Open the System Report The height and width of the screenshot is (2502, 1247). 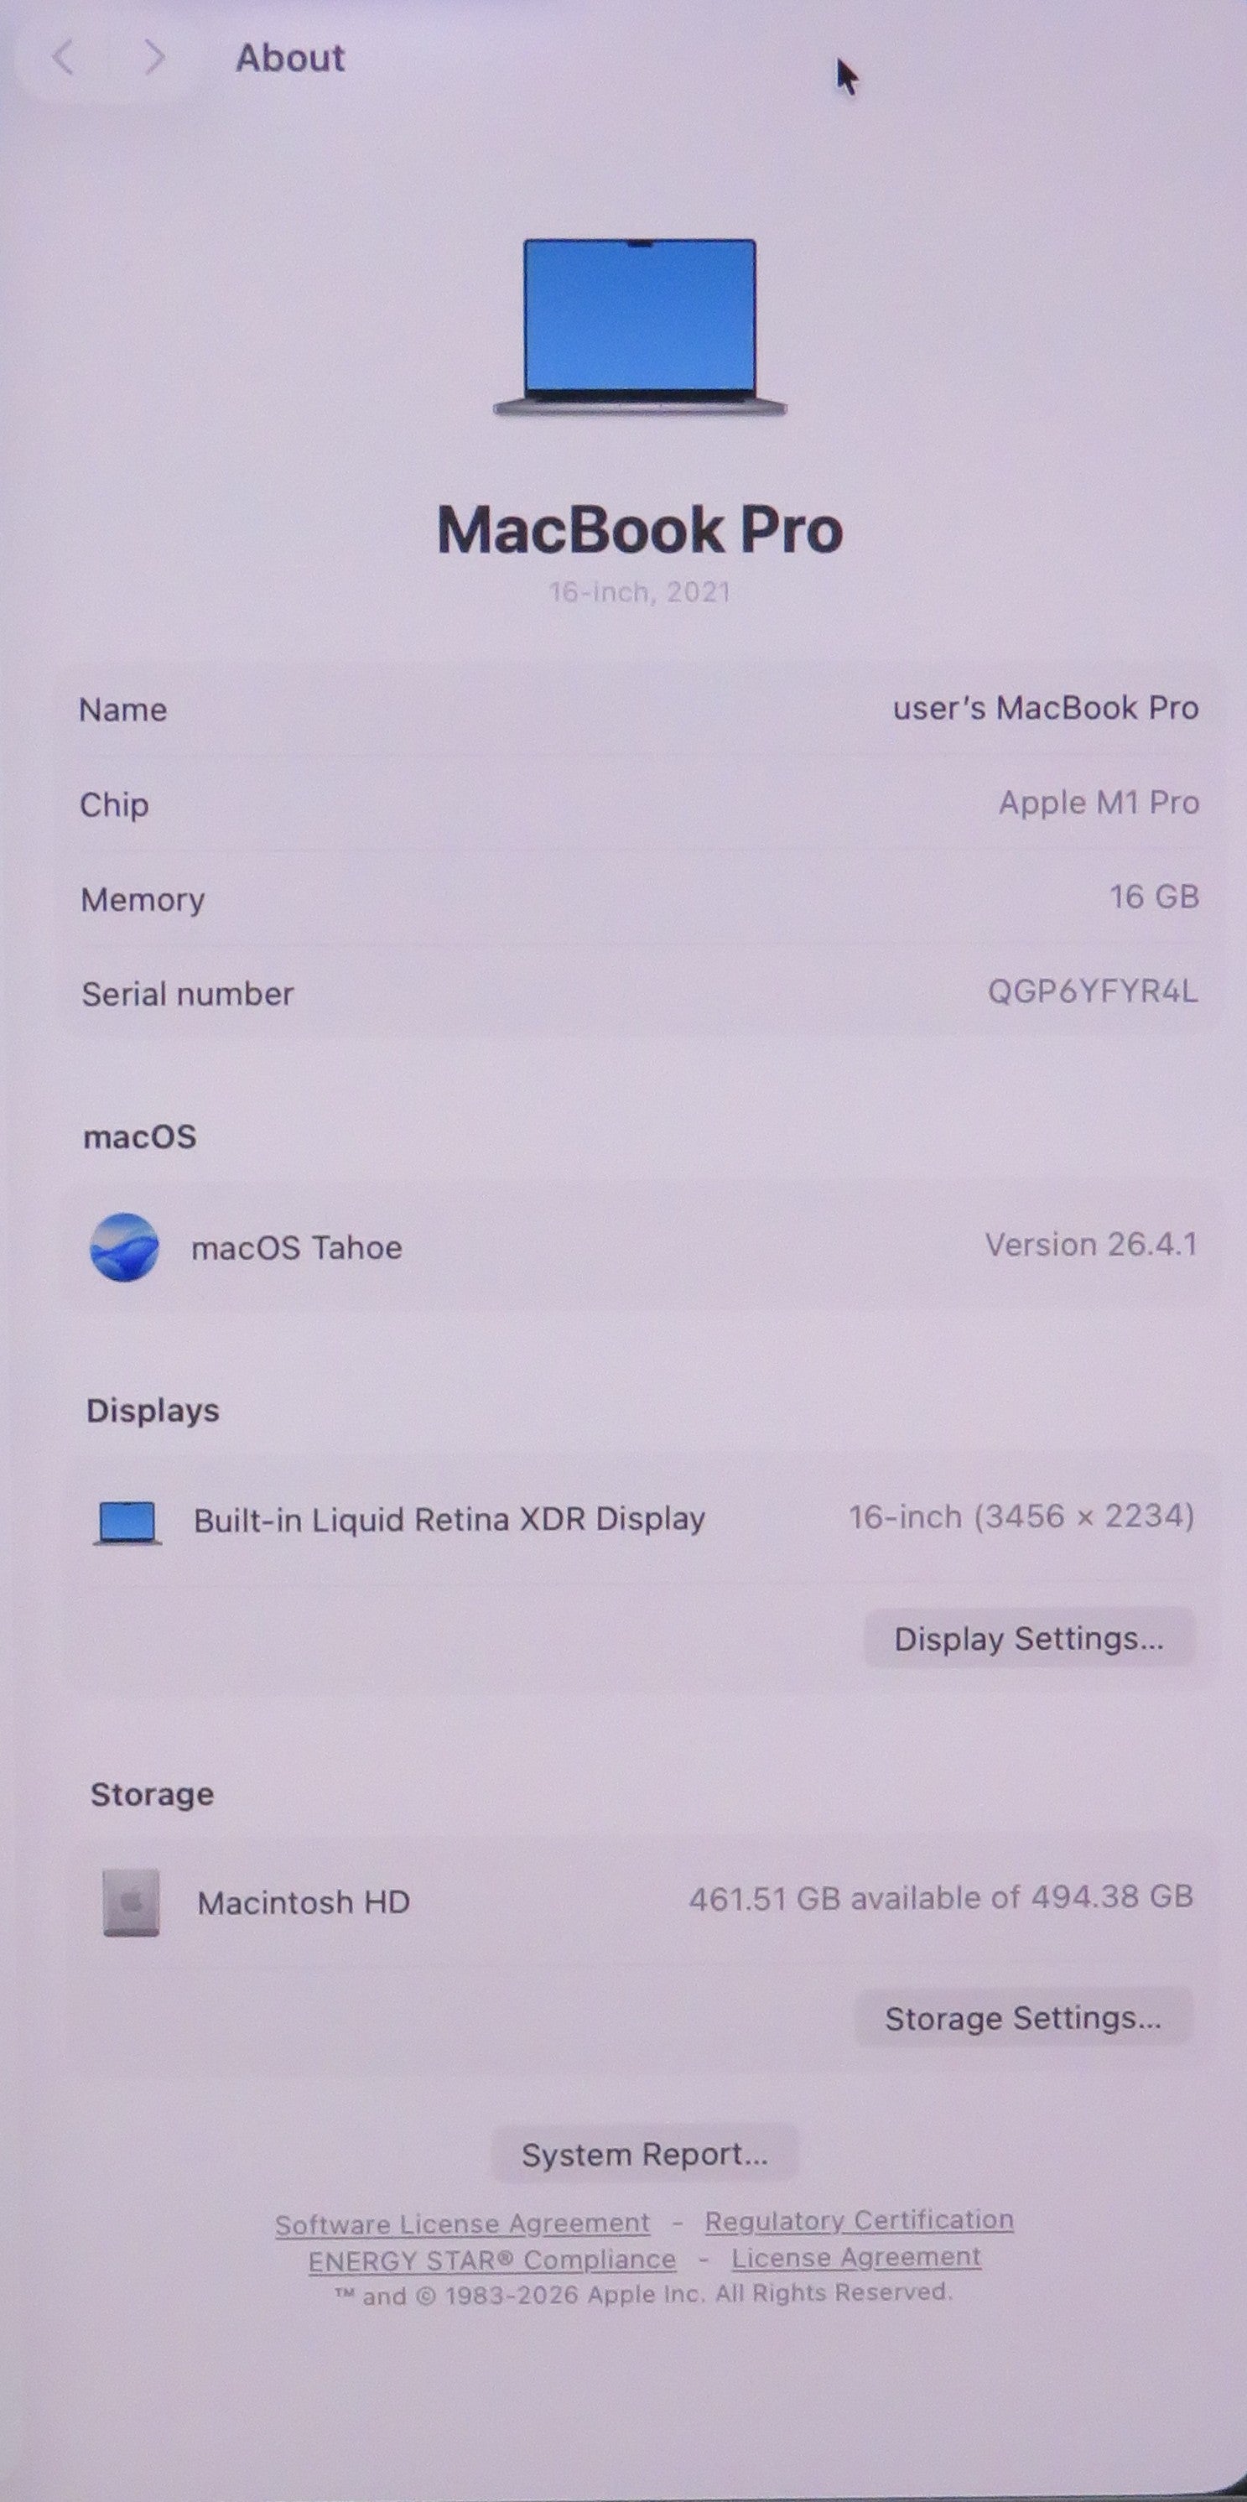click(645, 2154)
